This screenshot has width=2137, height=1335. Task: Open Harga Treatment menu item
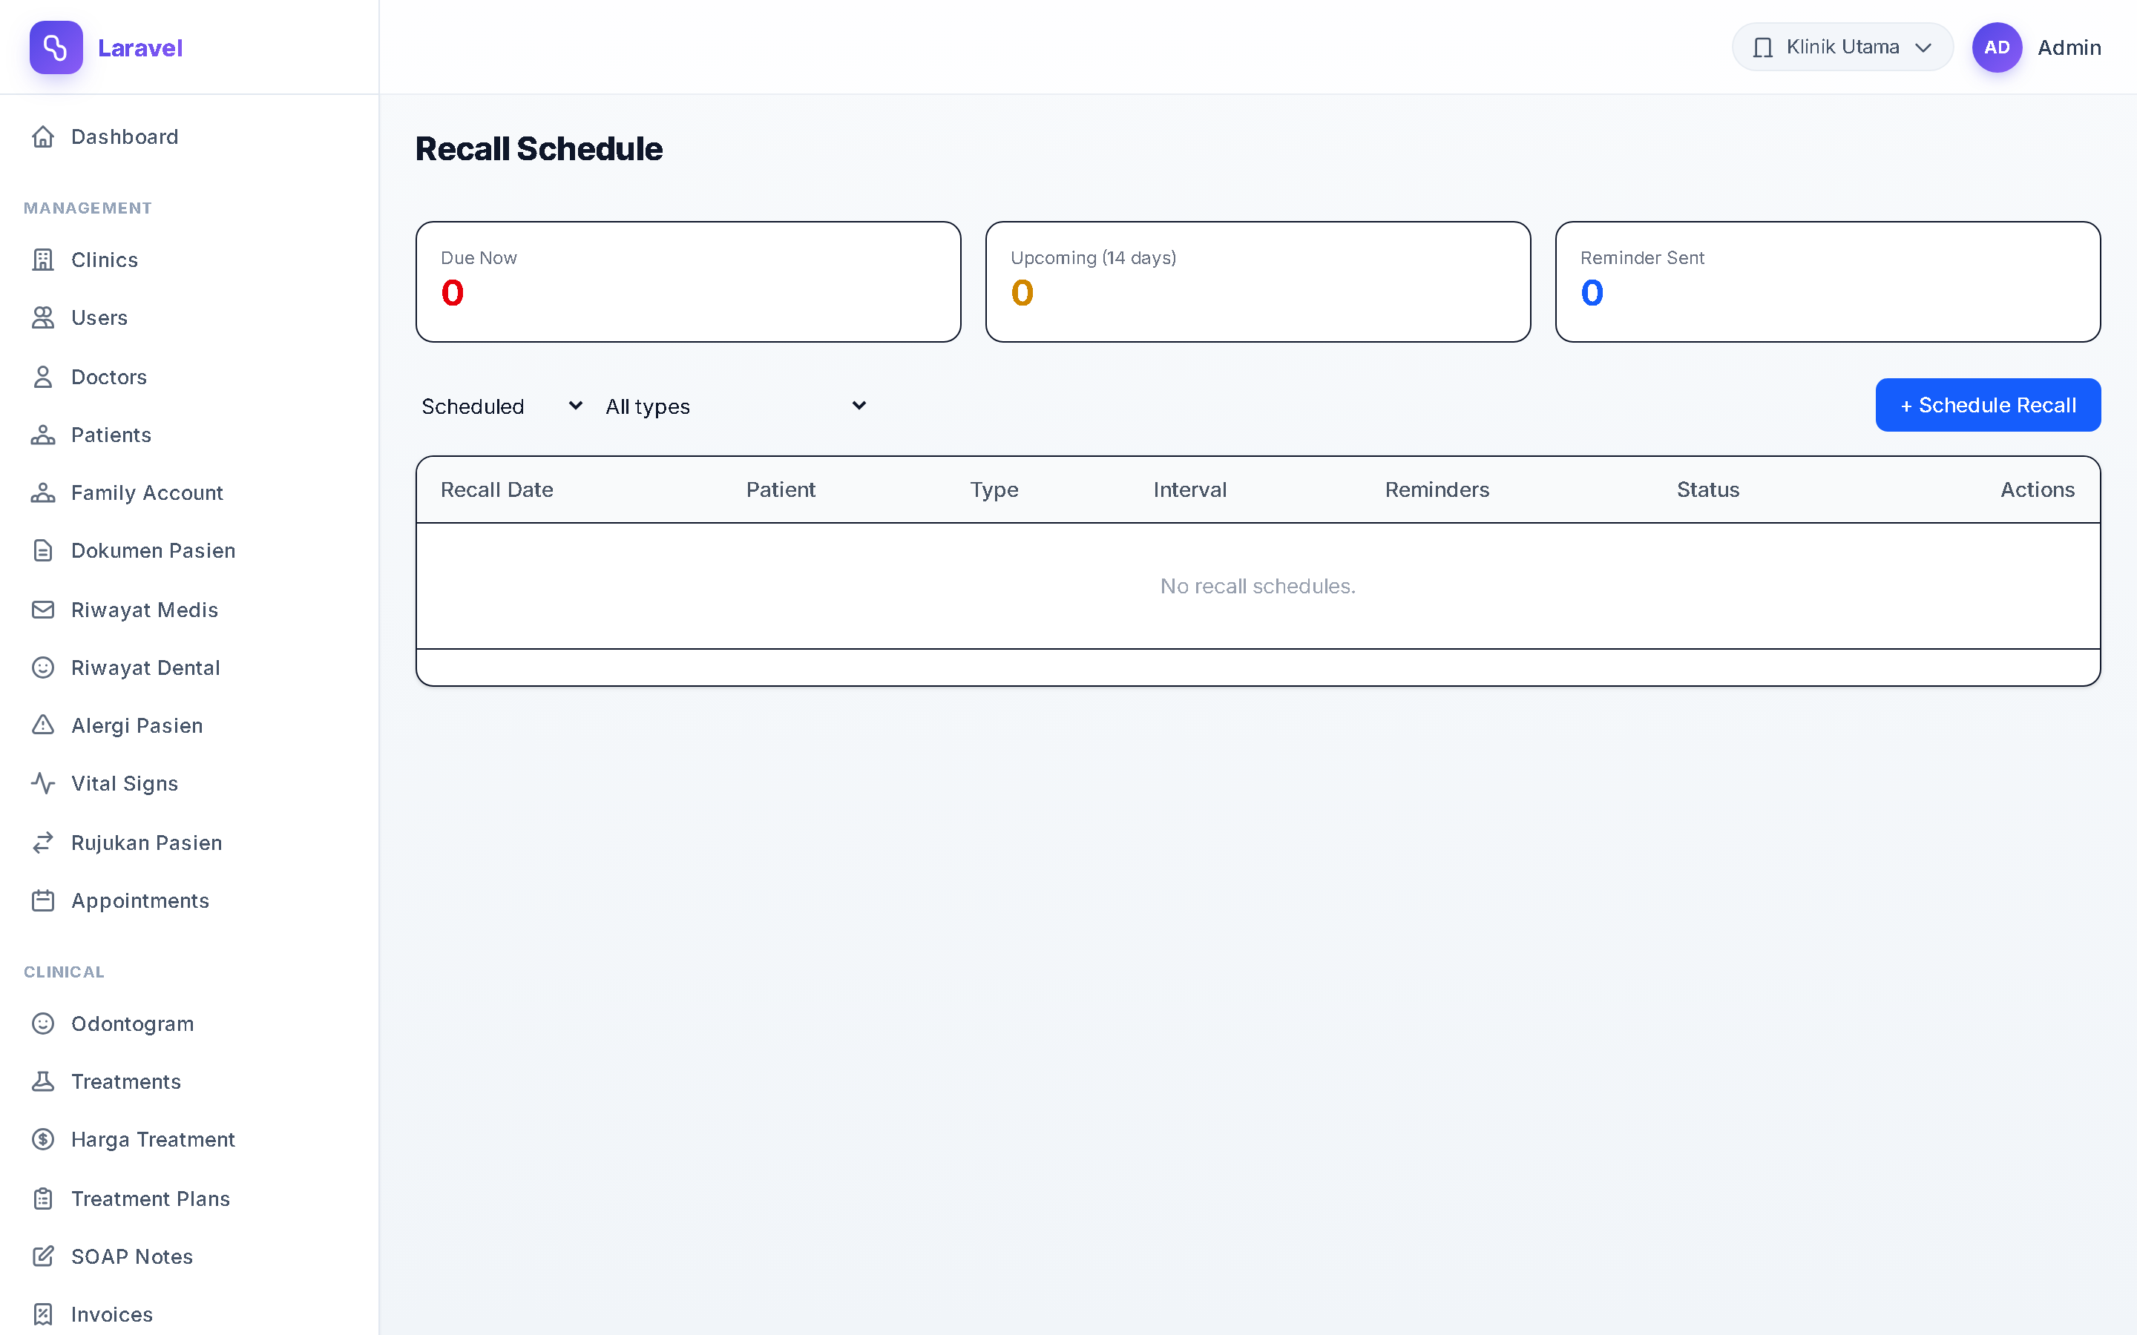point(189,1140)
